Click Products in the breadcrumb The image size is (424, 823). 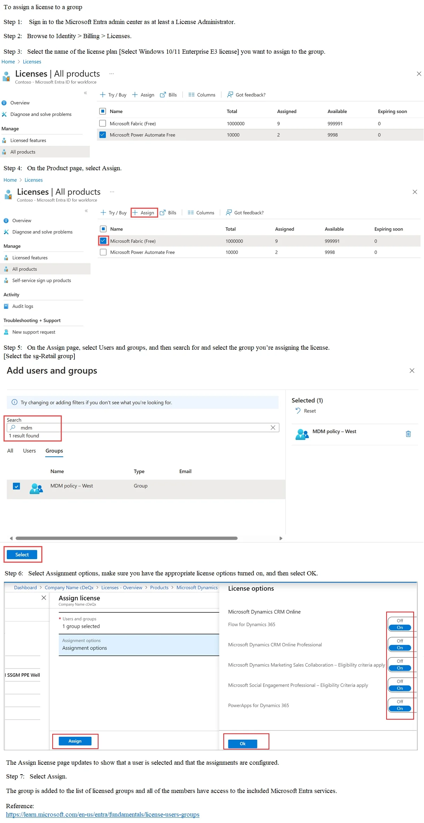tap(159, 587)
